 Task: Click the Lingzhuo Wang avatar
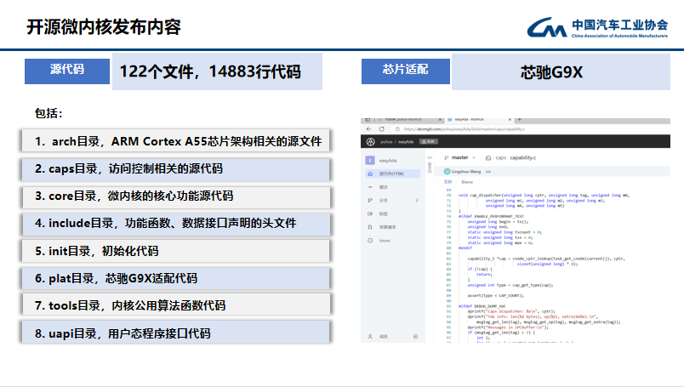(x=447, y=172)
